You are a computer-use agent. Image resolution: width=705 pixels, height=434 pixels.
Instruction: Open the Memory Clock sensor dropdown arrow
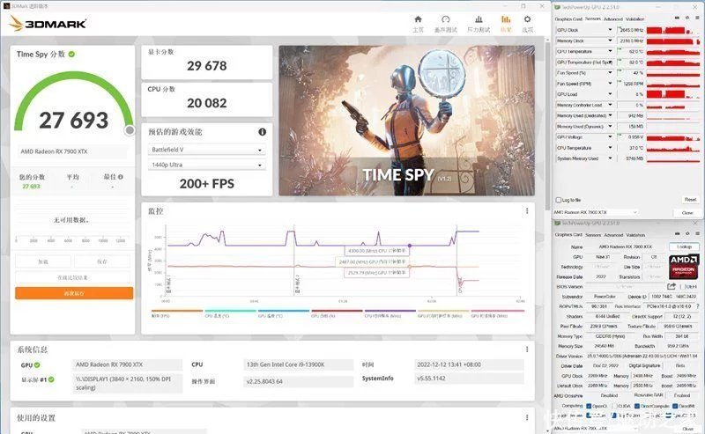[x=610, y=40]
